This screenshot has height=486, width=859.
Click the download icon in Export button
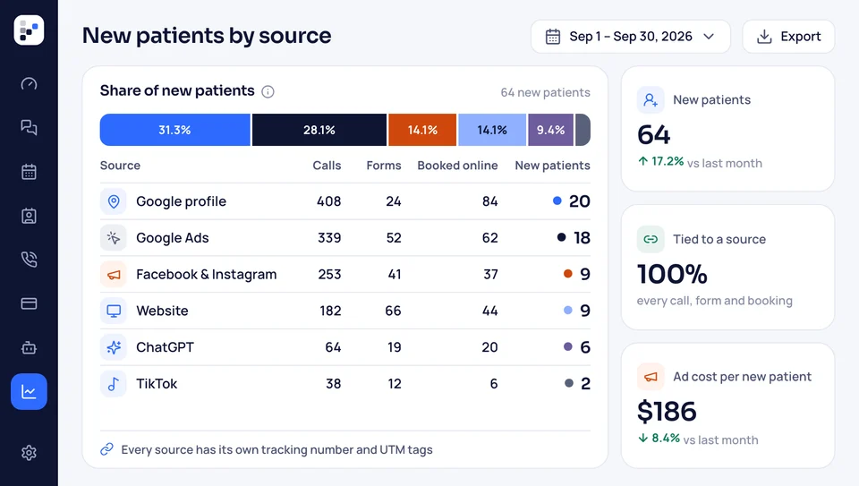pos(764,37)
